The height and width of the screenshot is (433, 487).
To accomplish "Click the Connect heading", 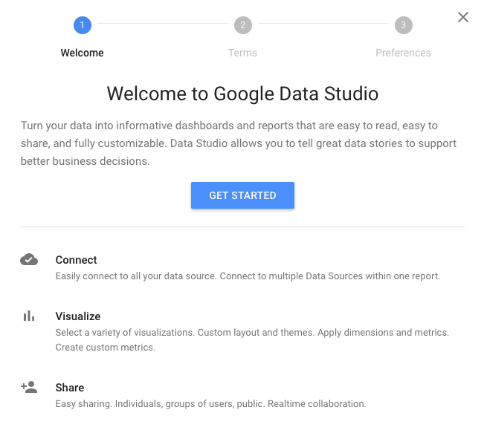I will pyautogui.click(x=76, y=260).
